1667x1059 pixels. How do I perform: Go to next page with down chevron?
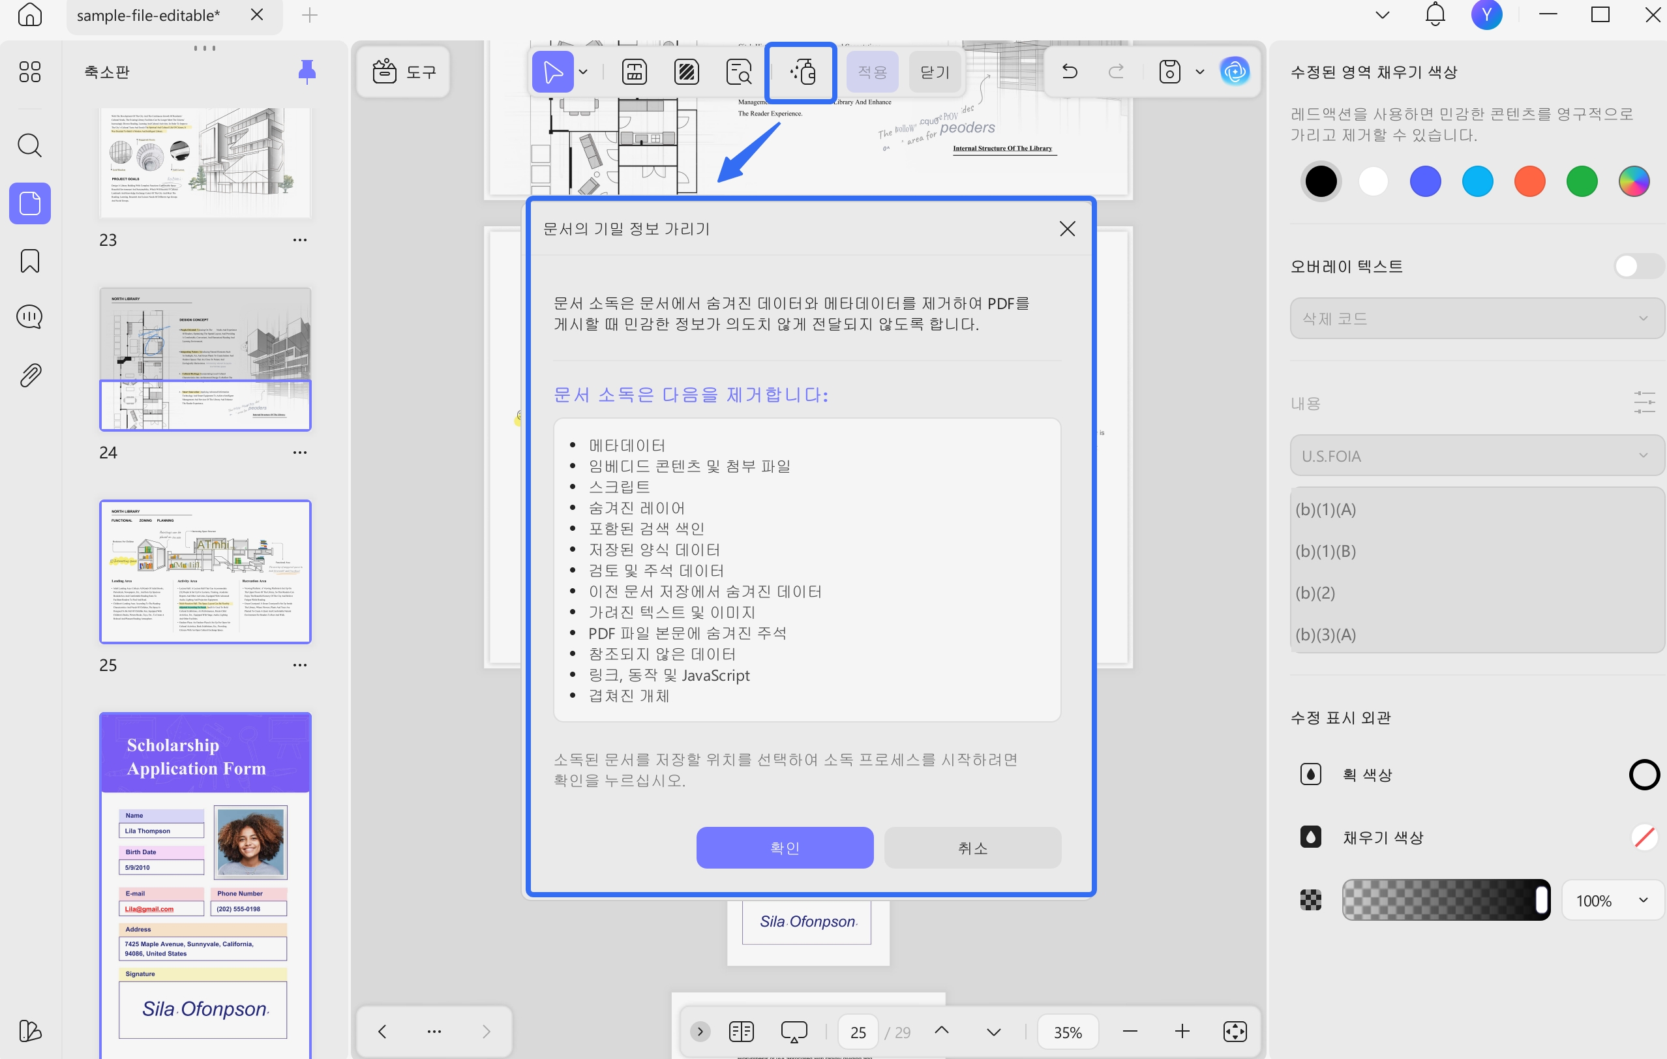(993, 1032)
